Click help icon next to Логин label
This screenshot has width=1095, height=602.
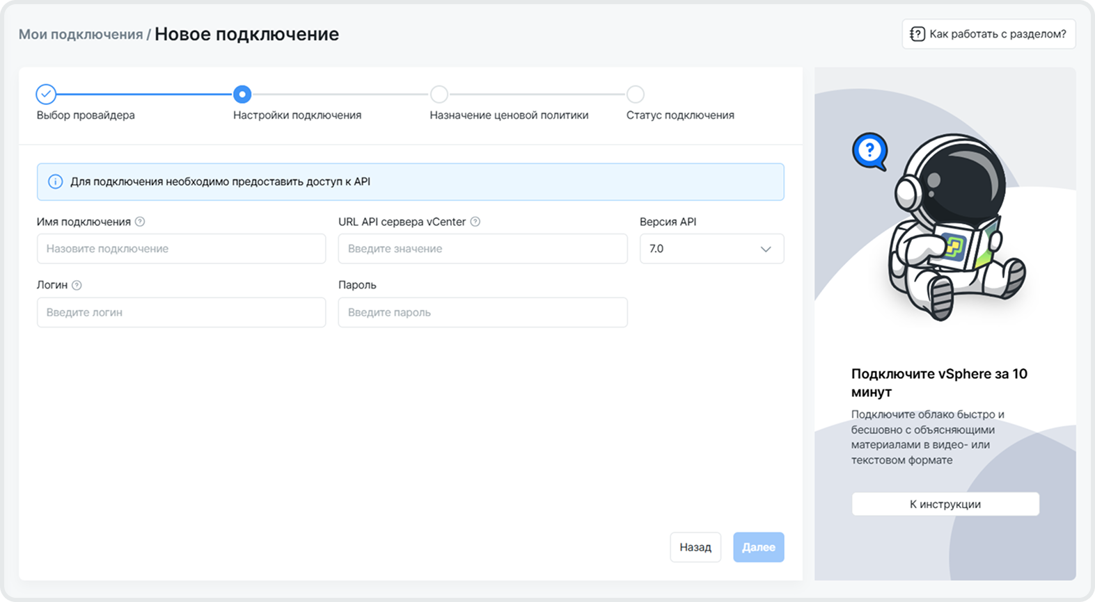pyautogui.click(x=77, y=285)
